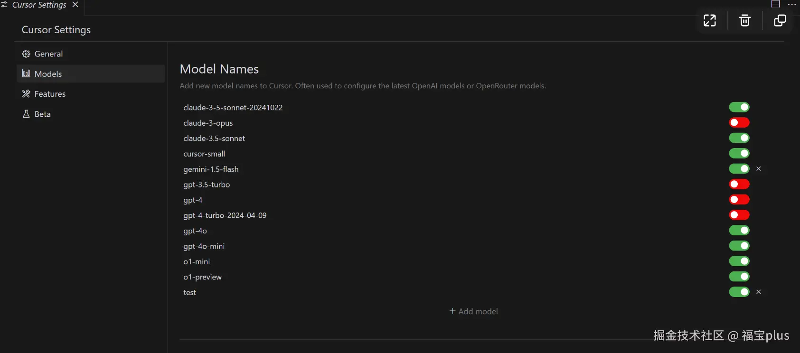Select the Models settings section
The width and height of the screenshot is (800, 353).
pos(48,74)
